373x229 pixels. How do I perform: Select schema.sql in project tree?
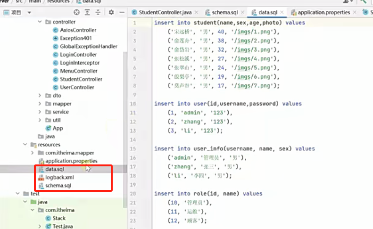click(58, 185)
